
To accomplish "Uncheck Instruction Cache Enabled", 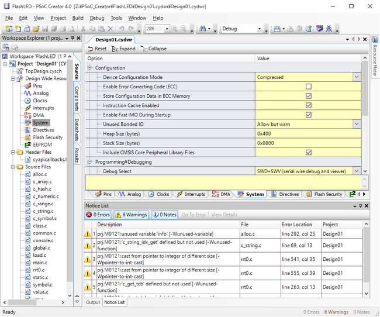I will click(308, 105).
